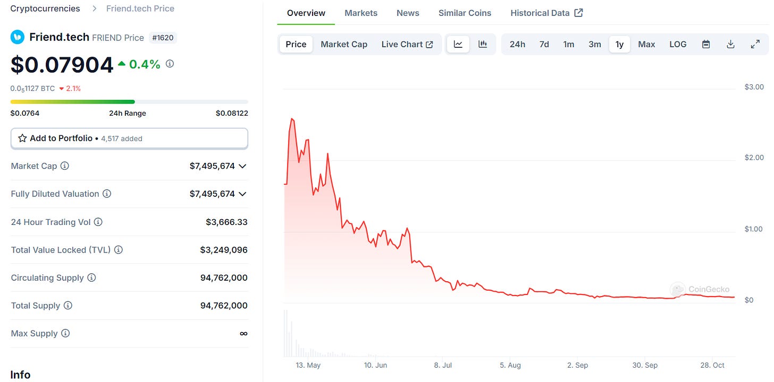Click the $3,666.33 trading volume value
This screenshot has width=774, height=382.
[227, 222]
